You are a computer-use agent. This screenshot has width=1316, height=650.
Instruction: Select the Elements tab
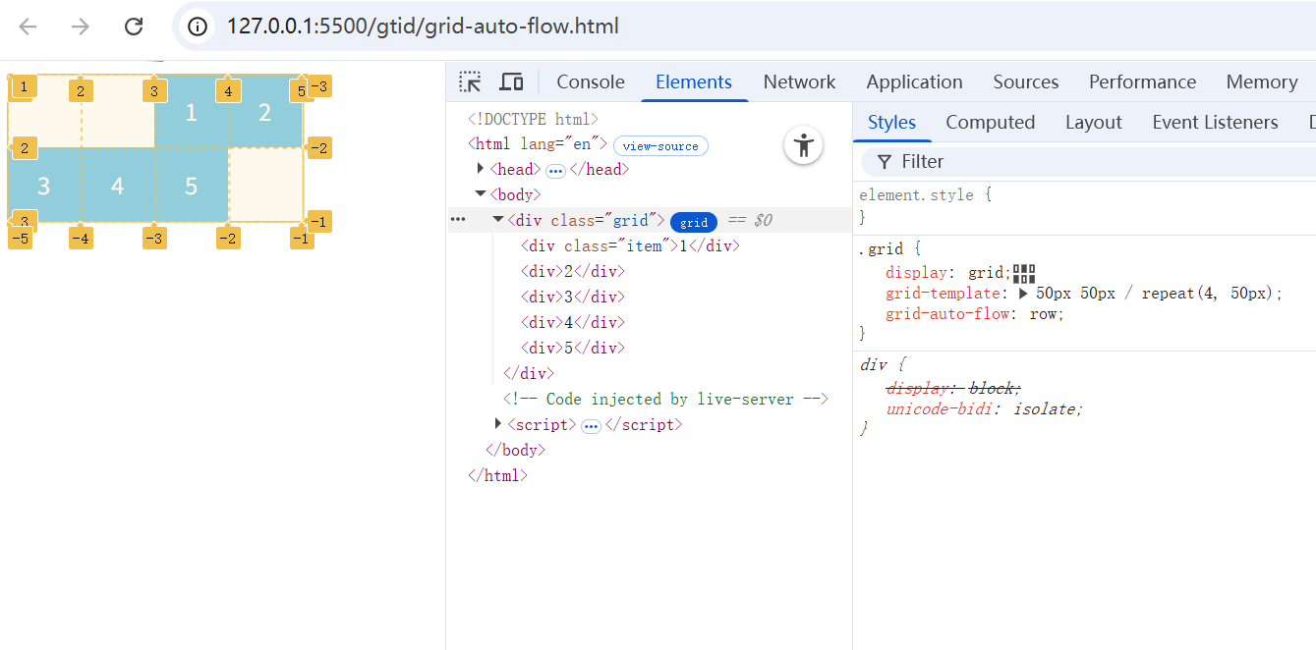(x=694, y=81)
